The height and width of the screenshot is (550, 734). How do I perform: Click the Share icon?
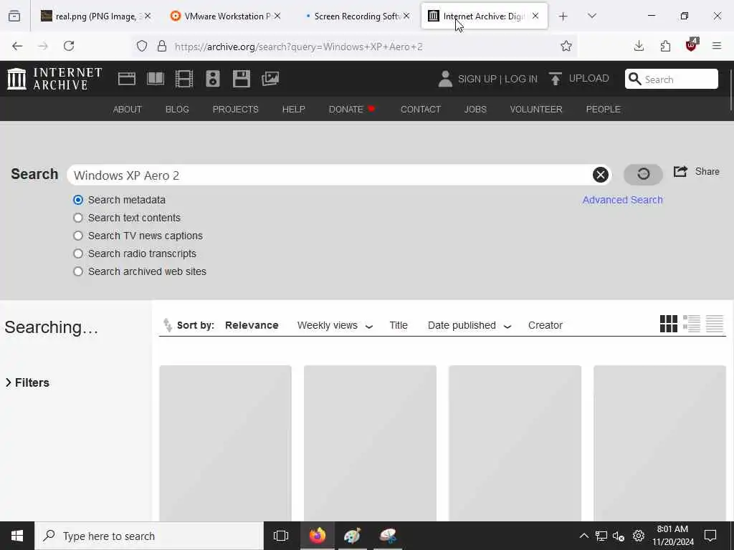pos(680,172)
